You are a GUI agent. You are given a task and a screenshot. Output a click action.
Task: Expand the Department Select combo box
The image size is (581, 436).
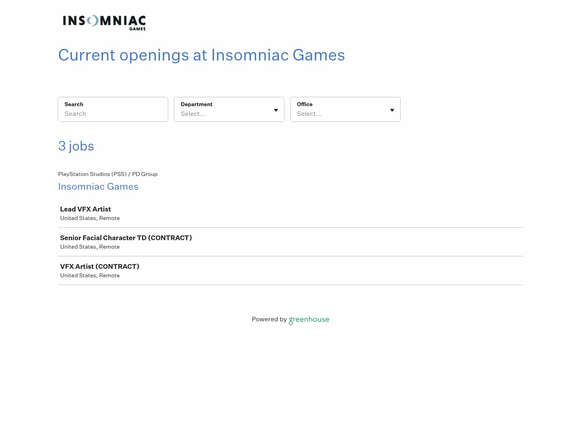tap(229, 114)
